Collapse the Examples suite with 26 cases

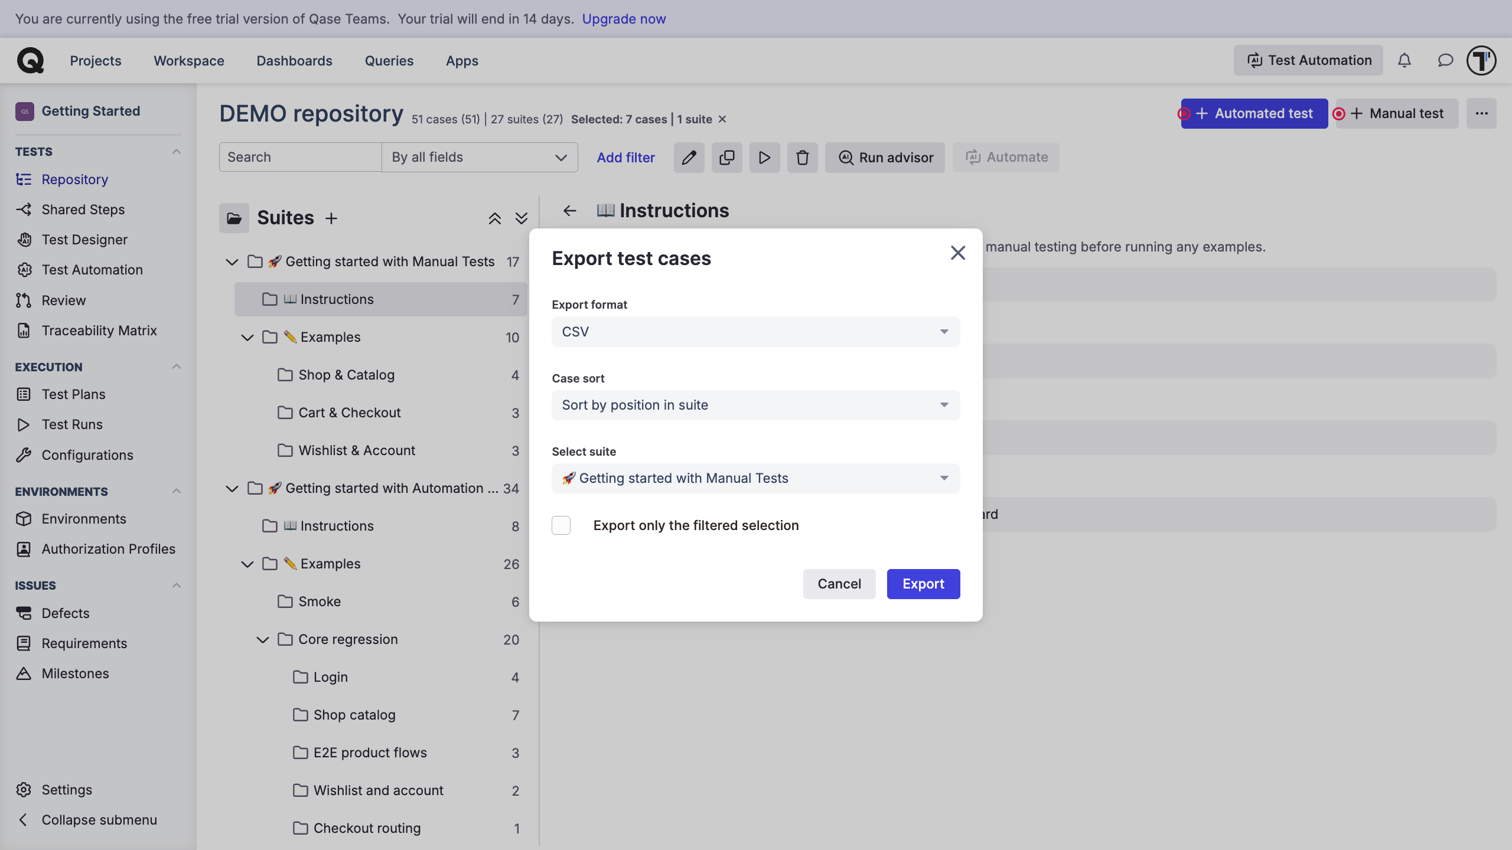[247, 564]
